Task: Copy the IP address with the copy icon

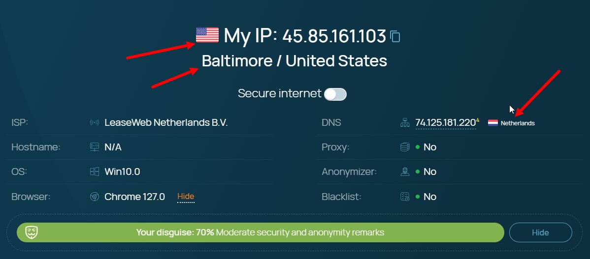Action: pyautogui.click(x=395, y=36)
